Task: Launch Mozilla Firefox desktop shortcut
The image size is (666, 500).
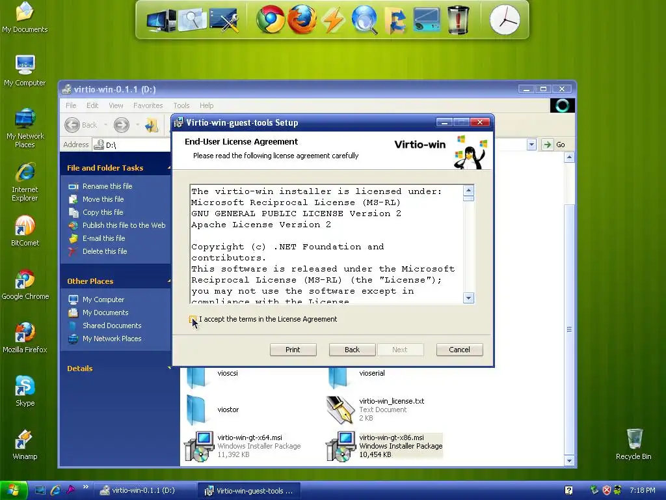Action: point(25,338)
